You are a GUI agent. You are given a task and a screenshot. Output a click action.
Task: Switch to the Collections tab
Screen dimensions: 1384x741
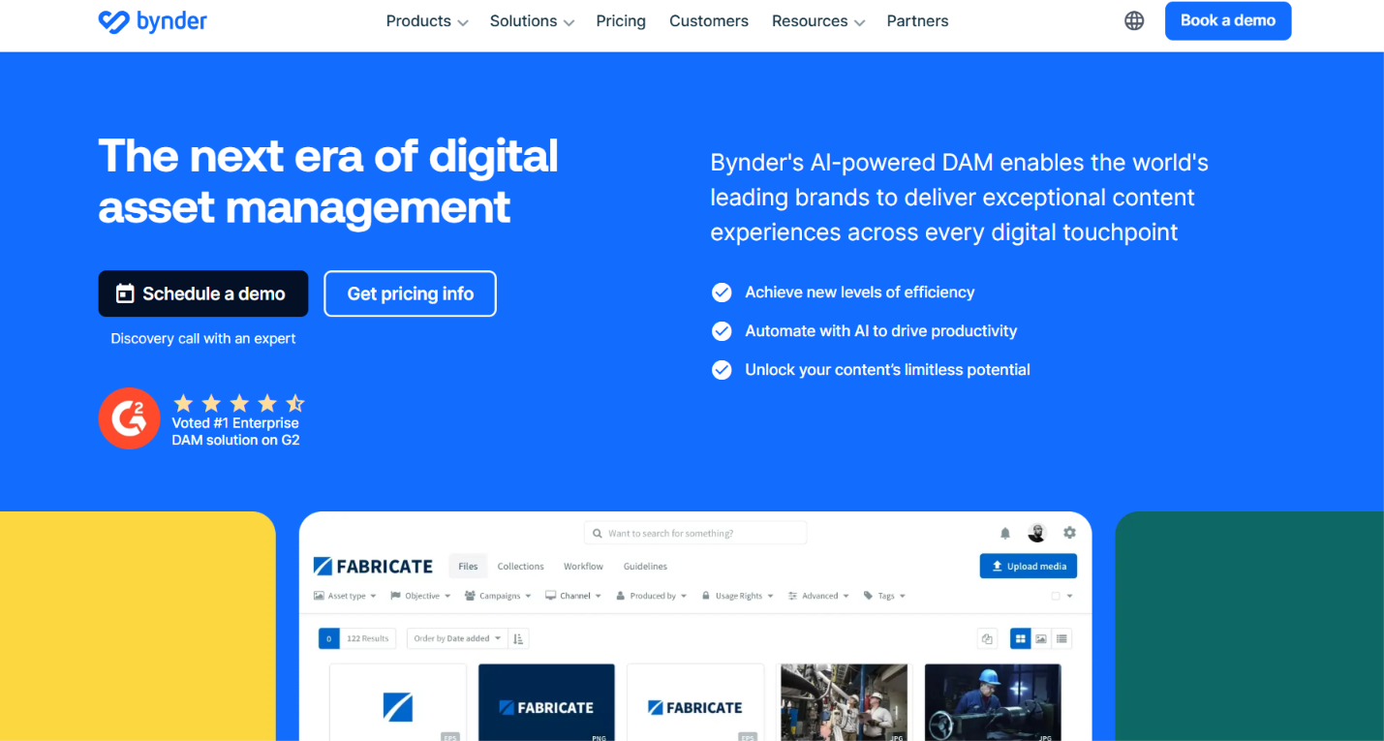coord(520,567)
